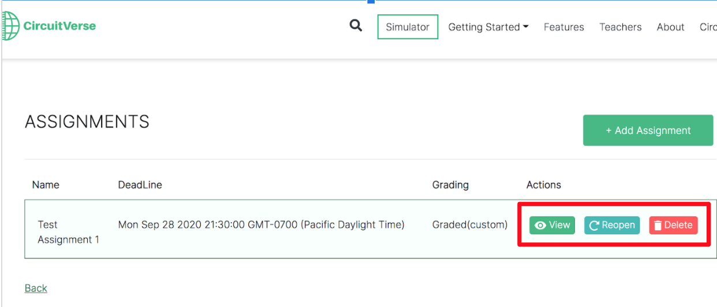Image resolution: width=717 pixels, height=307 pixels.
Task: Click the CircuitVerse brand name text
Action: tap(59, 26)
